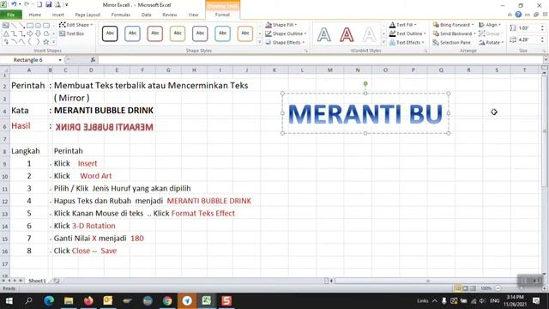Open Windows search from taskbar
Viewport: 549px width, 309px height.
tap(28, 301)
